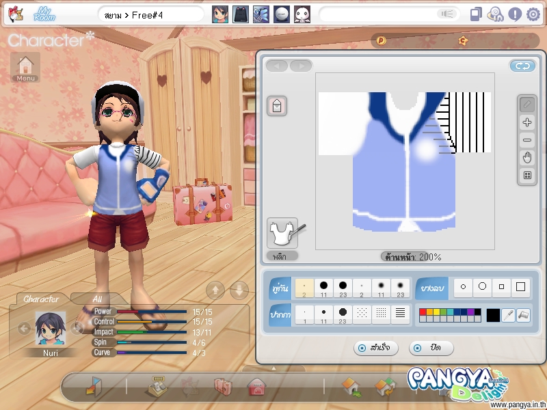This screenshot has width=547, height=410.
Task: Pick the purple color swatch
Action: [470, 312]
